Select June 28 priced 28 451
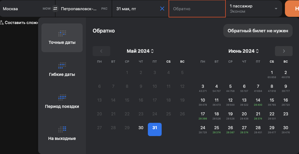Screen dimensions: 299x154 [258, 129]
